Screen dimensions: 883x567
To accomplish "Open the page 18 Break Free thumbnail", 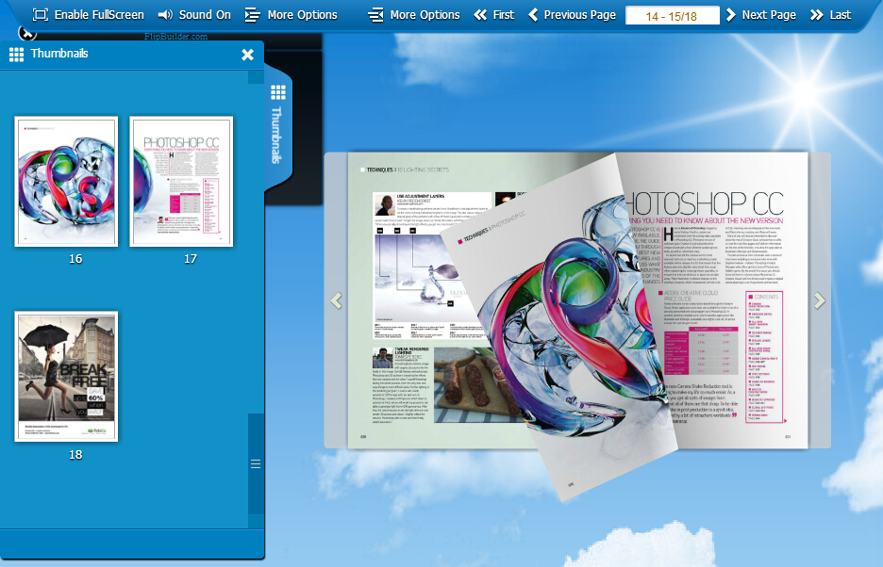I will click(66, 376).
